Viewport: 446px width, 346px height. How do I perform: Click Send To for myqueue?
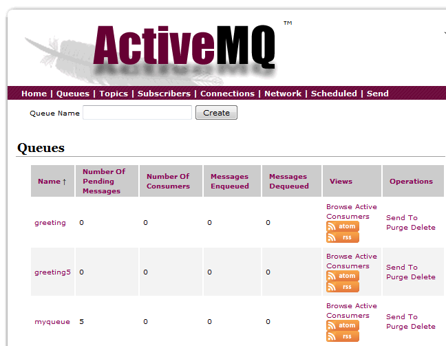tap(402, 316)
